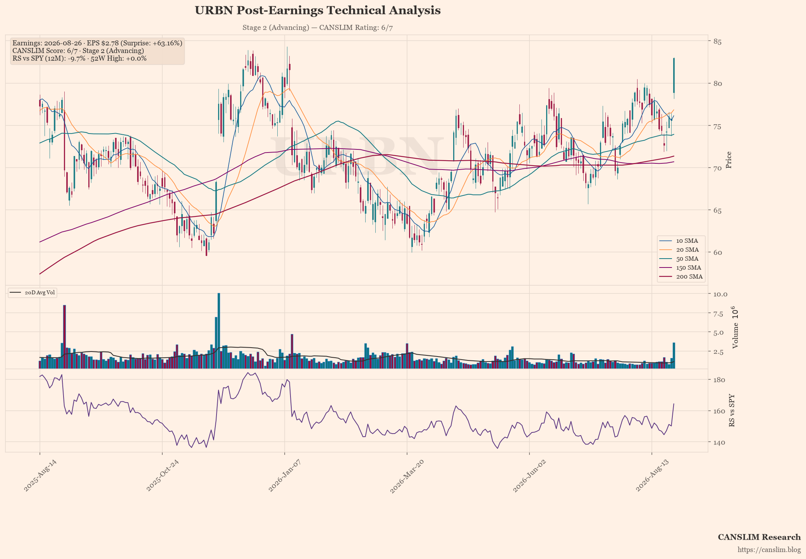
Task: Click the 2.5 volume tick label
Action: point(718,352)
